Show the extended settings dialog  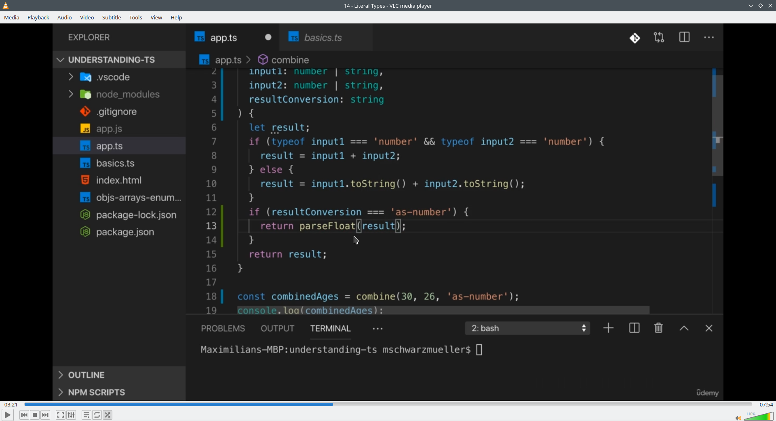(72, 415)
